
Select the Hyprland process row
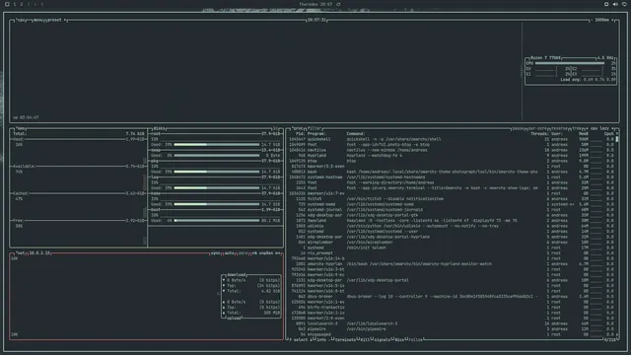[452, 156]
